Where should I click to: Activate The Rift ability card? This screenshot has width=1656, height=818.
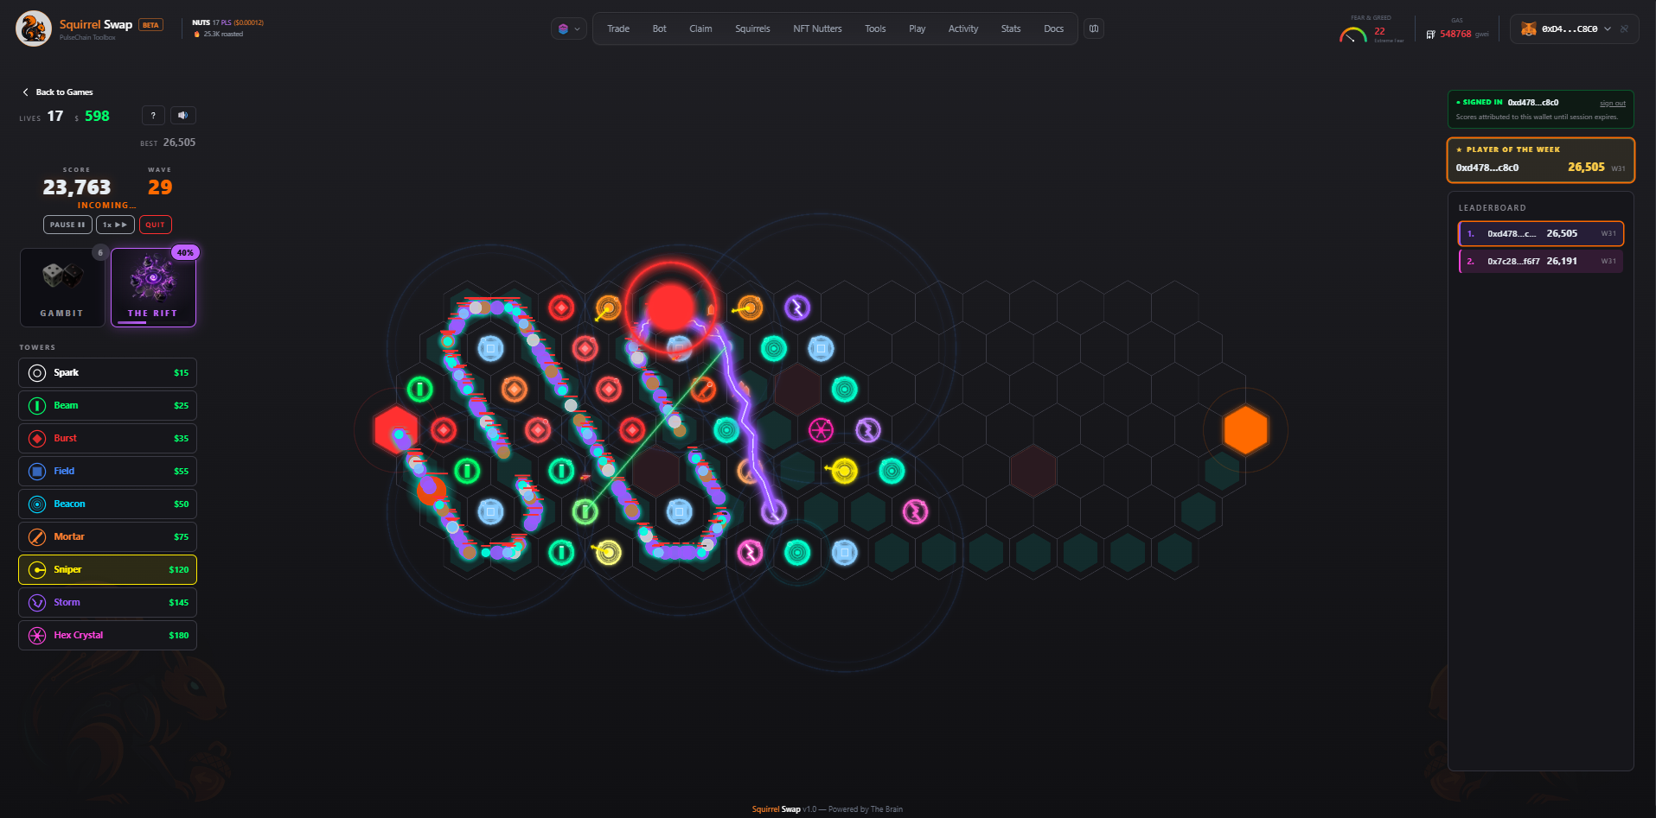tap(153, 288)
